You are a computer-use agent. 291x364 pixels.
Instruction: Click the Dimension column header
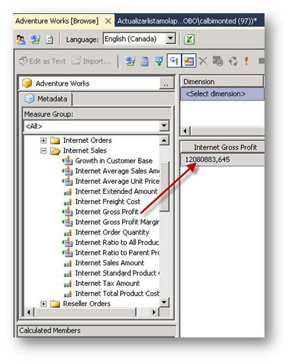pyautogui.click(x=222, y=82)
